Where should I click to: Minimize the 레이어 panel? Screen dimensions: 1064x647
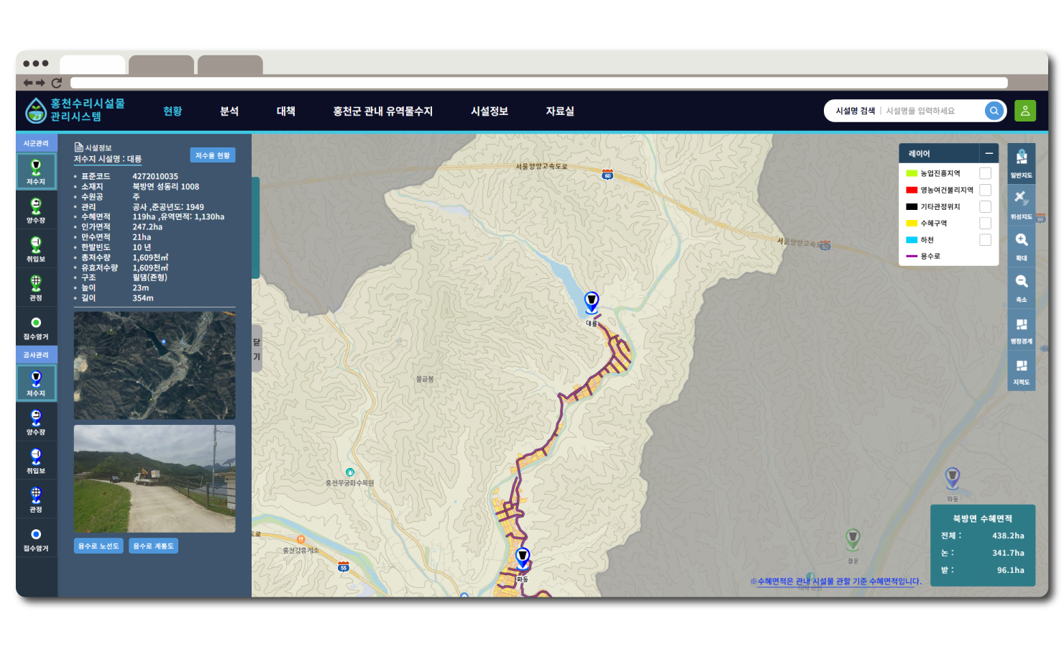[x=989, y=153]
